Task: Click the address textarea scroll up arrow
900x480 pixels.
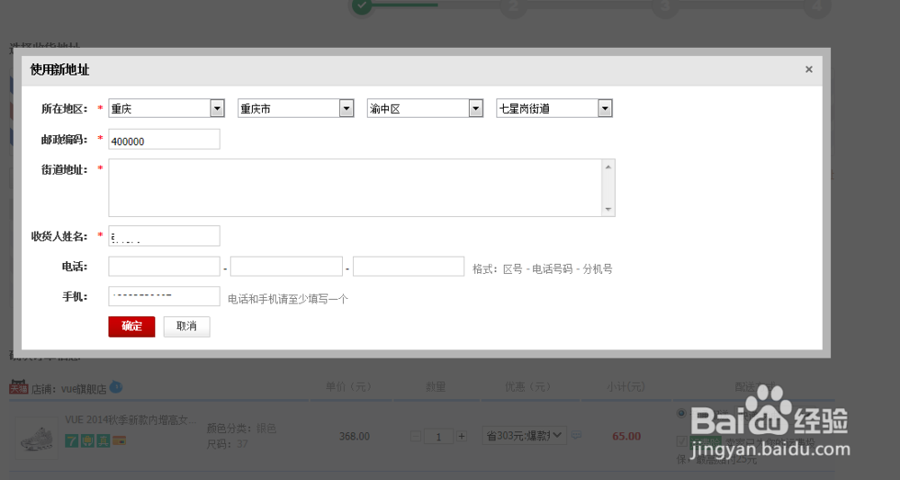Action: pos(608,167)
